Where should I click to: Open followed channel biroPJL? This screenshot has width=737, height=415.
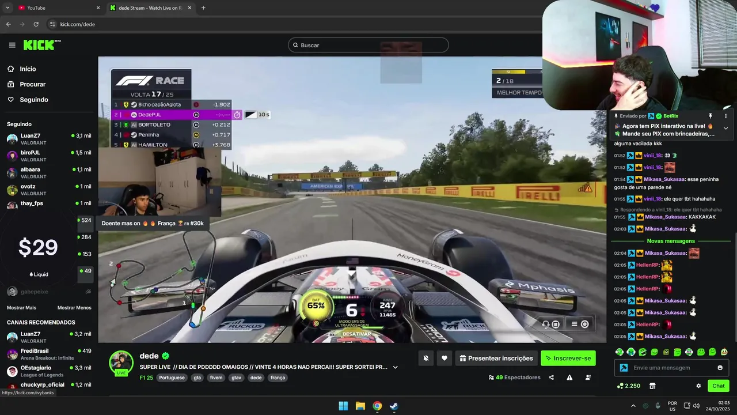click(x=49, y=156)
